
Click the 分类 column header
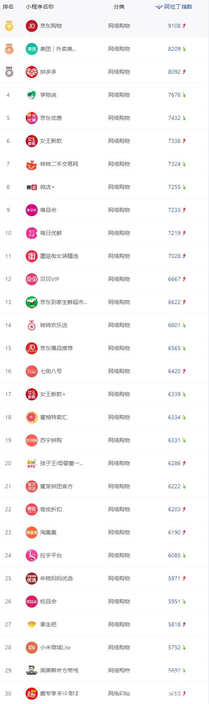pyautogui.click(x=119, y=7)
